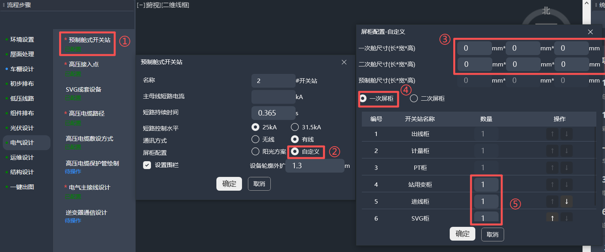Click the up arrow for 站用变柜 row
The image size is (605, 252).
point(552,184)
